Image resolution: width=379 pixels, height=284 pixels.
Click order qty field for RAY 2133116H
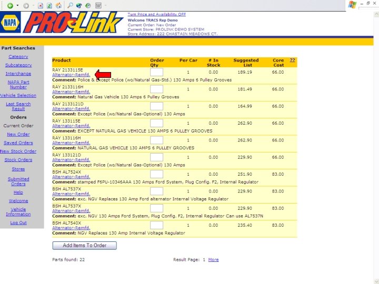tap(157, 89)
